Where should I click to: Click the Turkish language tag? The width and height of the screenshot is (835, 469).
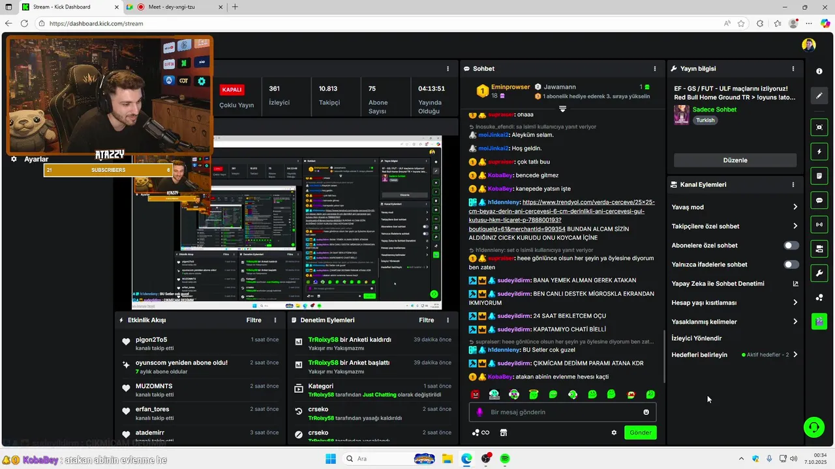(x=705, y=121)
